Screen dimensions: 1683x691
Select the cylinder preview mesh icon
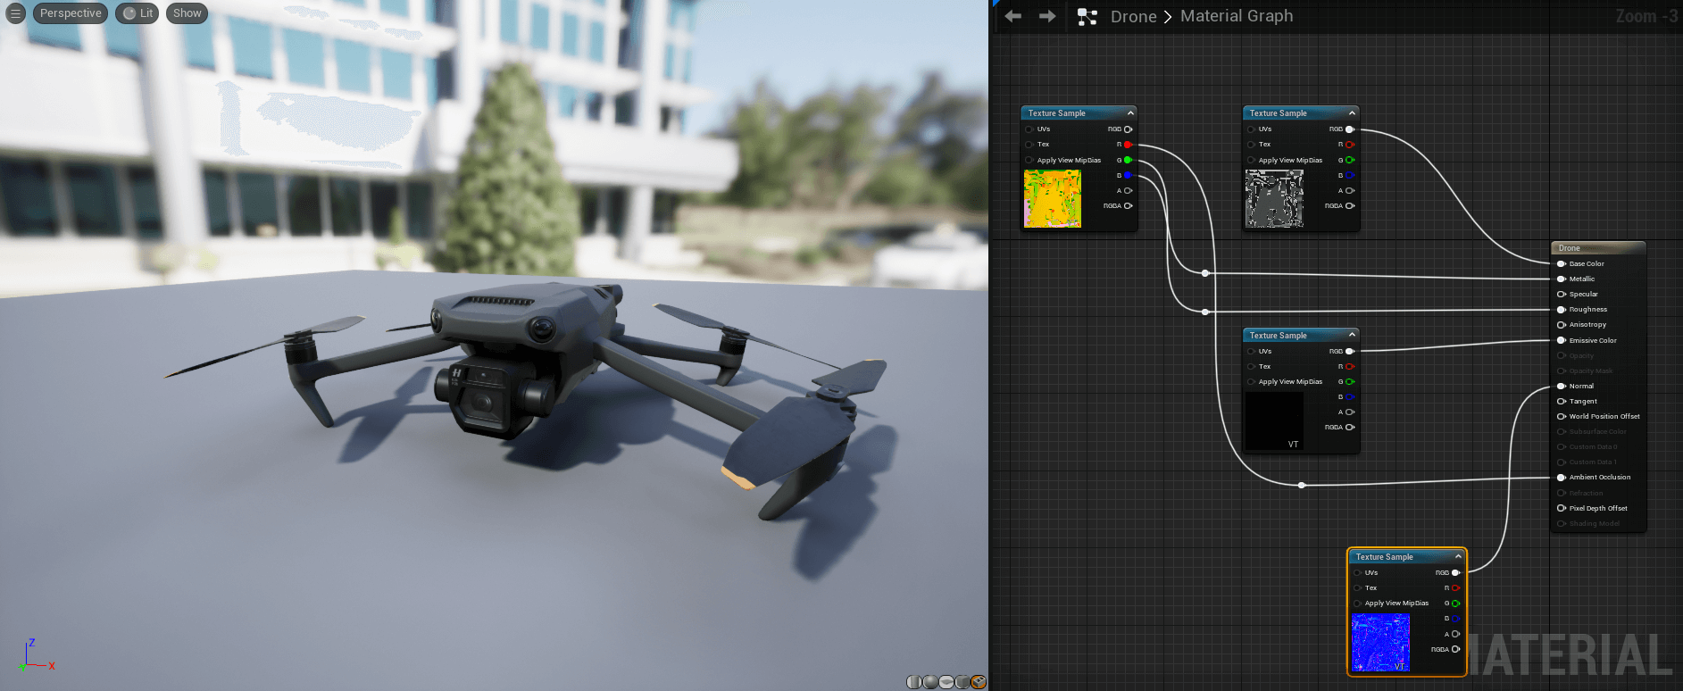[x=913, y=682]
